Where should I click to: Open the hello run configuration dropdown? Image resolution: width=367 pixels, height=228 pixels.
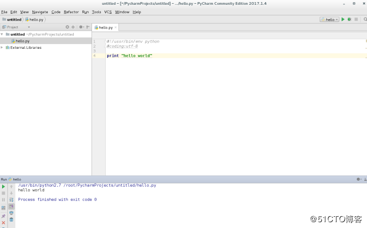pos(329,20)
